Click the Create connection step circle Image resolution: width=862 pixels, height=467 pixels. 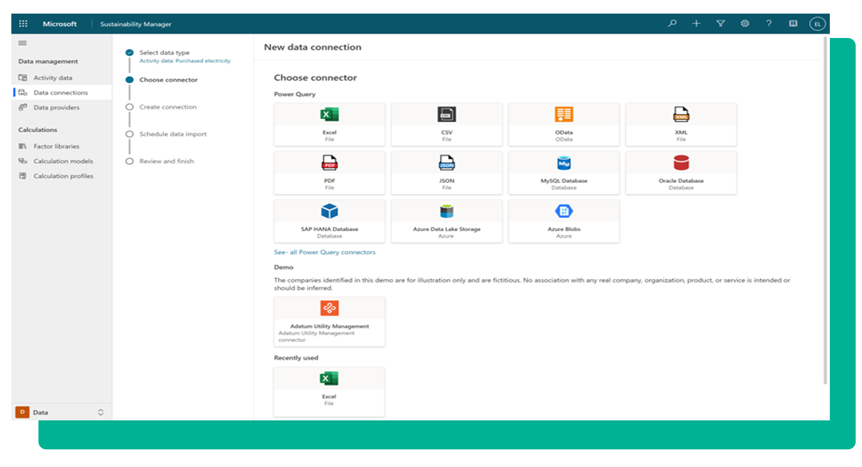click(129, 107)
